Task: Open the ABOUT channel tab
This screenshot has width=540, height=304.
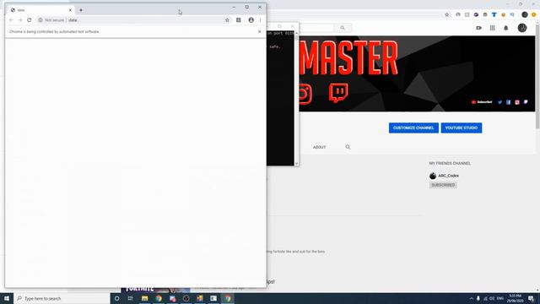Action: click(319, 147)
